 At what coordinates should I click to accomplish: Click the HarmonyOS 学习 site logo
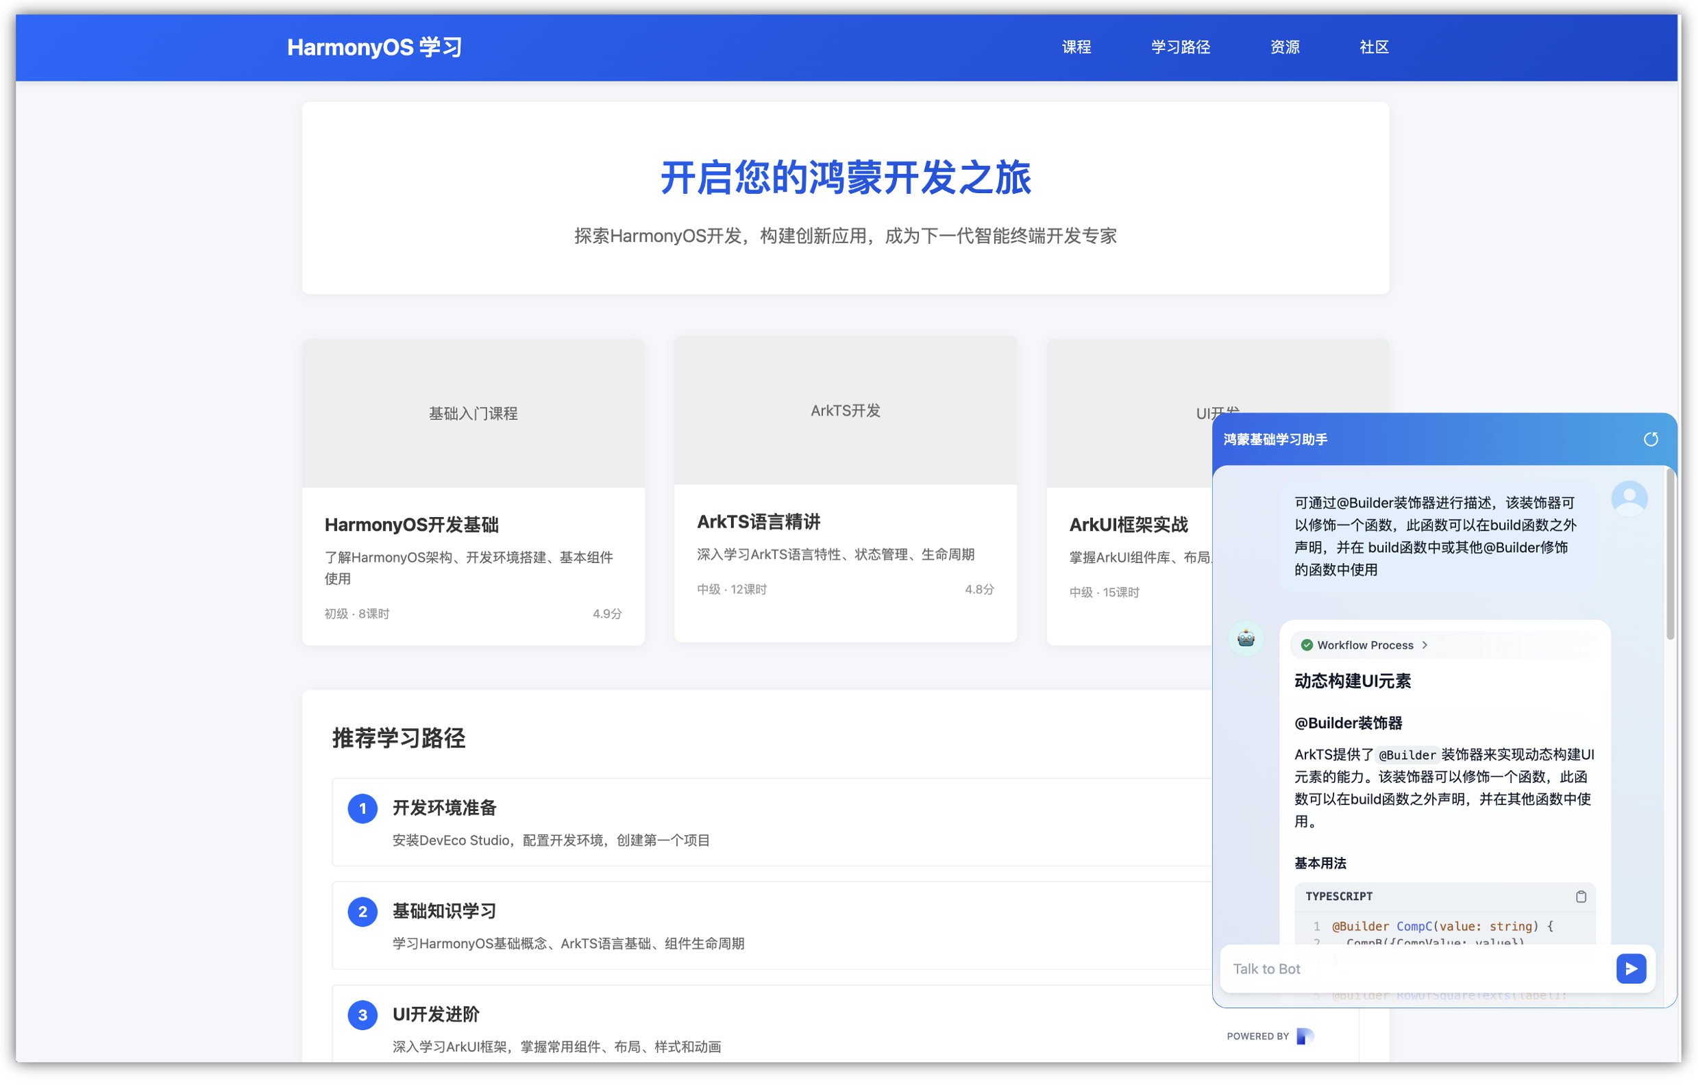[x=374, y=47]
